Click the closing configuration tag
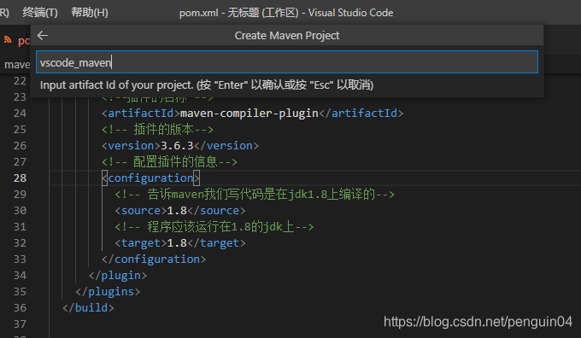 point(154,259)
